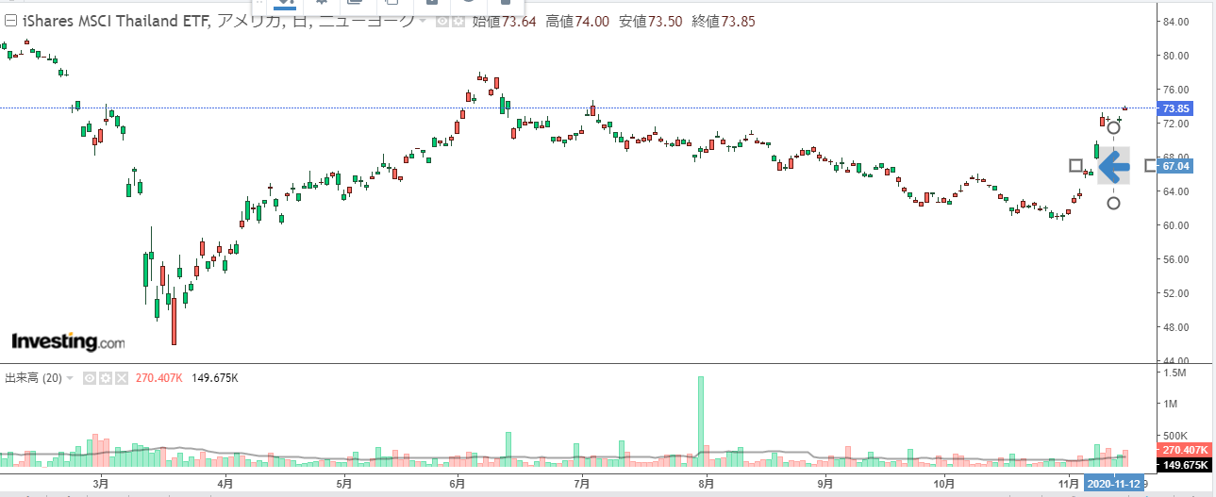Screen dimensions: 1216x497
Task: Click the 始値73.64 open value
Action: pos(503,21)
